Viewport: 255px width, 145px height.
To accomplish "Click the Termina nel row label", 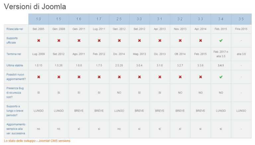I will pos(14,54).
